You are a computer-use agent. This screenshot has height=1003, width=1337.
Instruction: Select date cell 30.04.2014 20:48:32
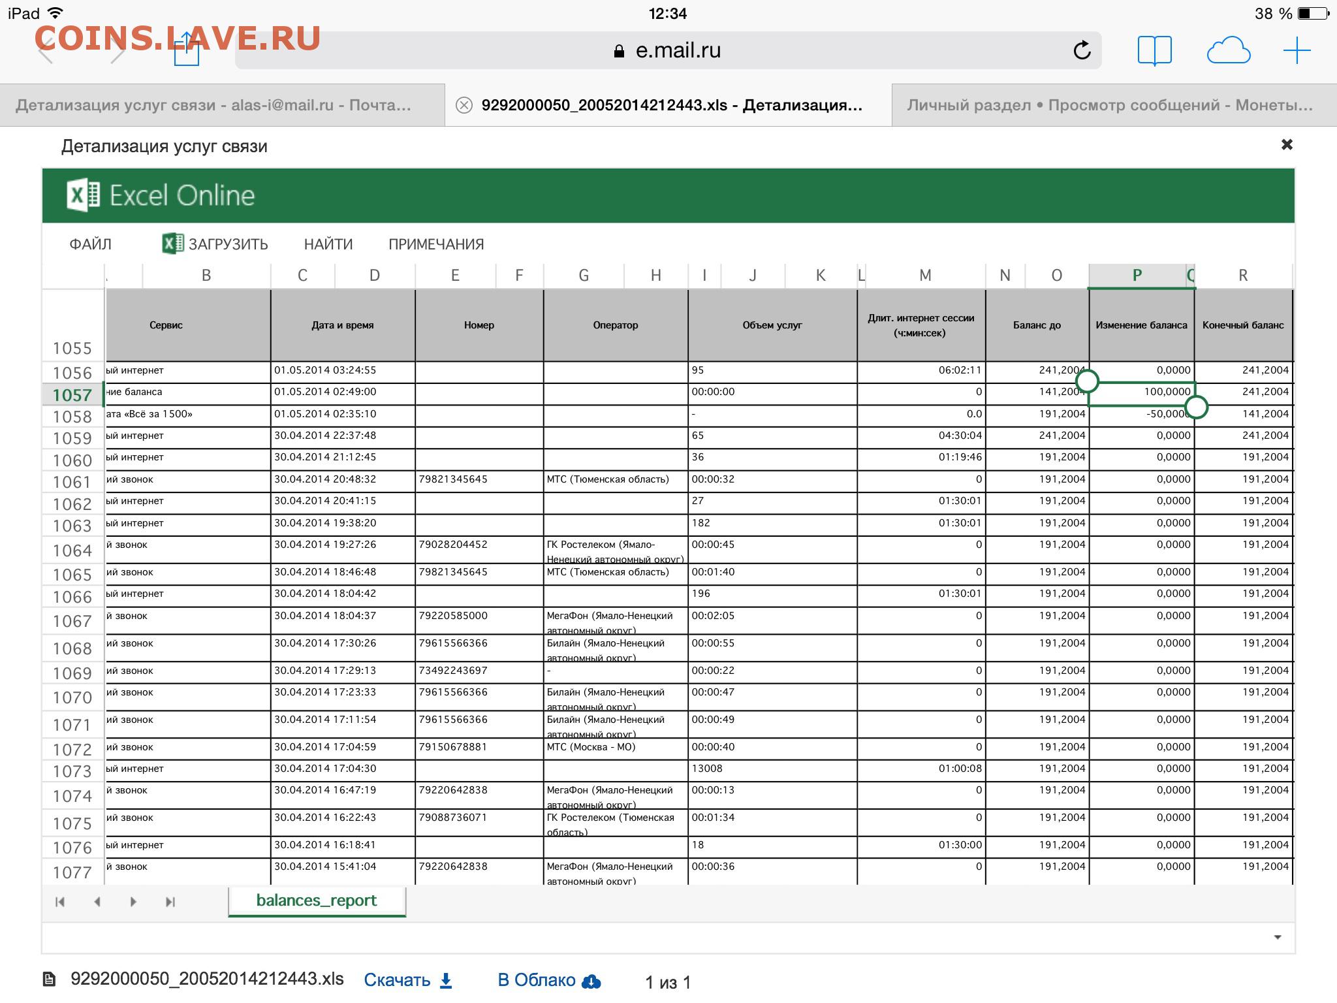pyautogui.click(x=343, y=480)
